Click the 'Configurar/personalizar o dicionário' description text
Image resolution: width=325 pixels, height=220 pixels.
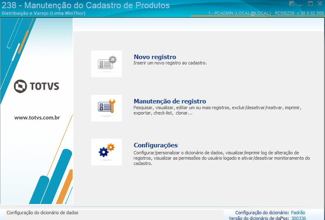click(222, 158)
